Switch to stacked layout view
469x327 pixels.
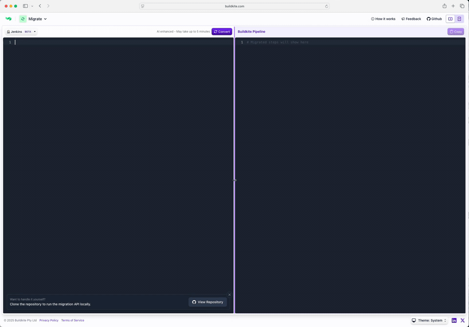point(459,19)
